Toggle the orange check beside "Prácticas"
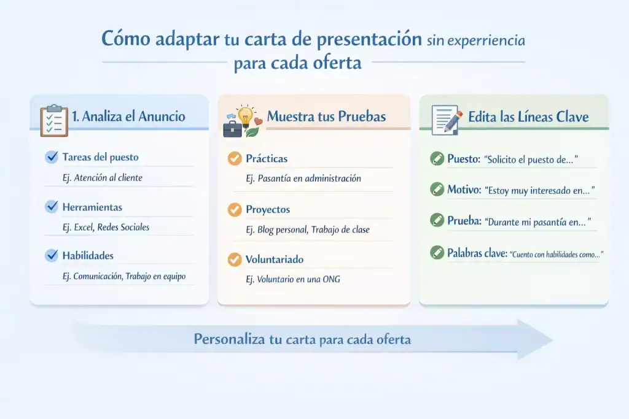The image size is (629, 419). click(234, 158)
